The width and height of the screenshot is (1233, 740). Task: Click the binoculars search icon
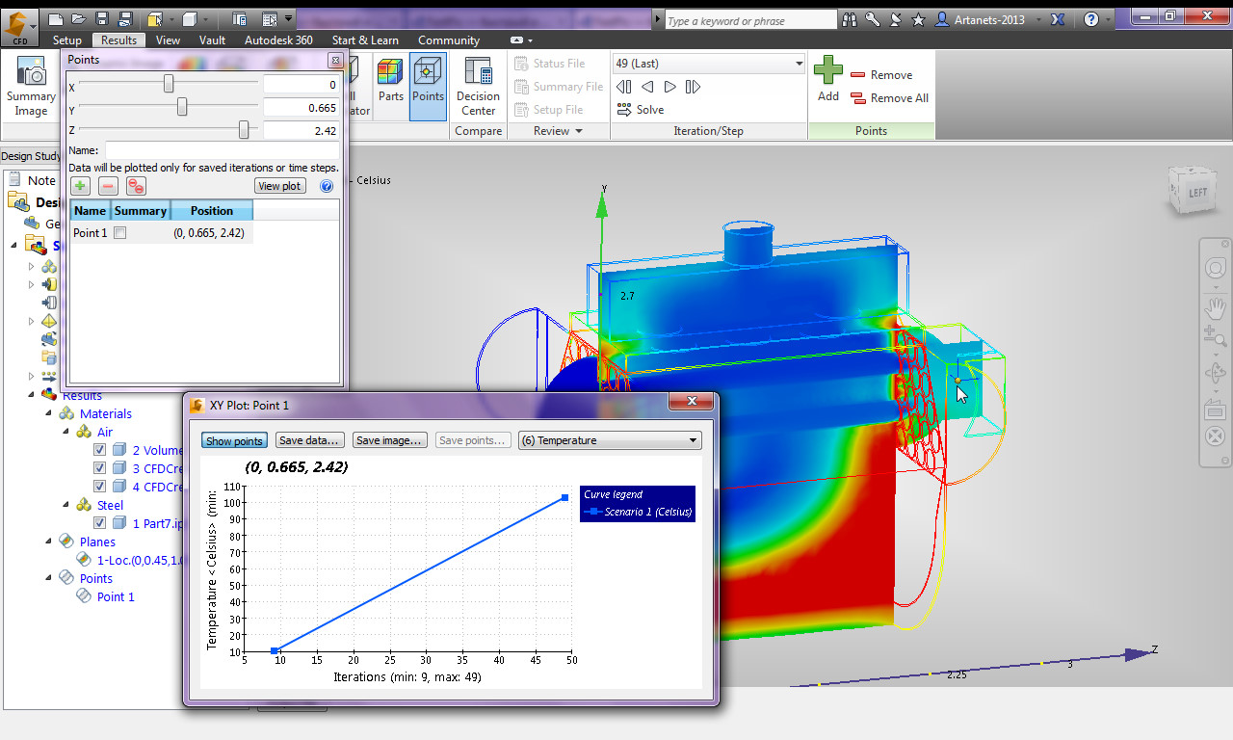point(850,19)
